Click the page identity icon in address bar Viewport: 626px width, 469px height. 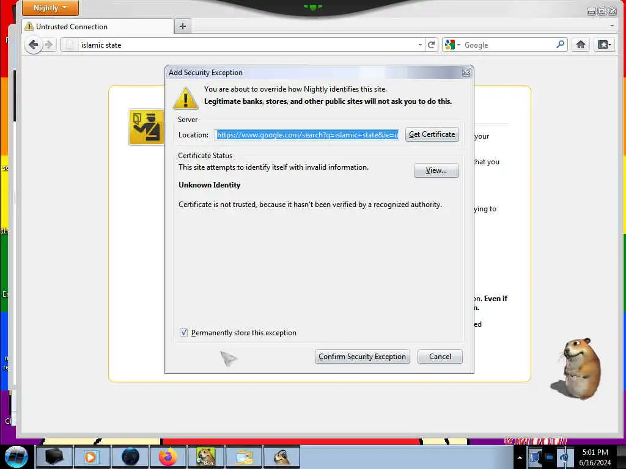click(70, 45)
